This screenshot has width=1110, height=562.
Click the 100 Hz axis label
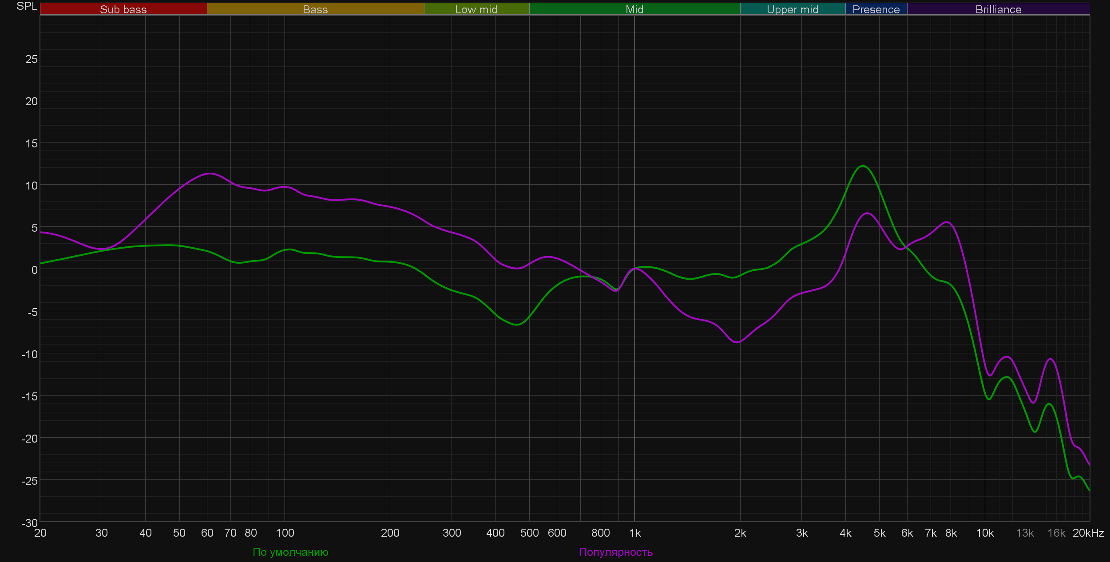[285, 533]
